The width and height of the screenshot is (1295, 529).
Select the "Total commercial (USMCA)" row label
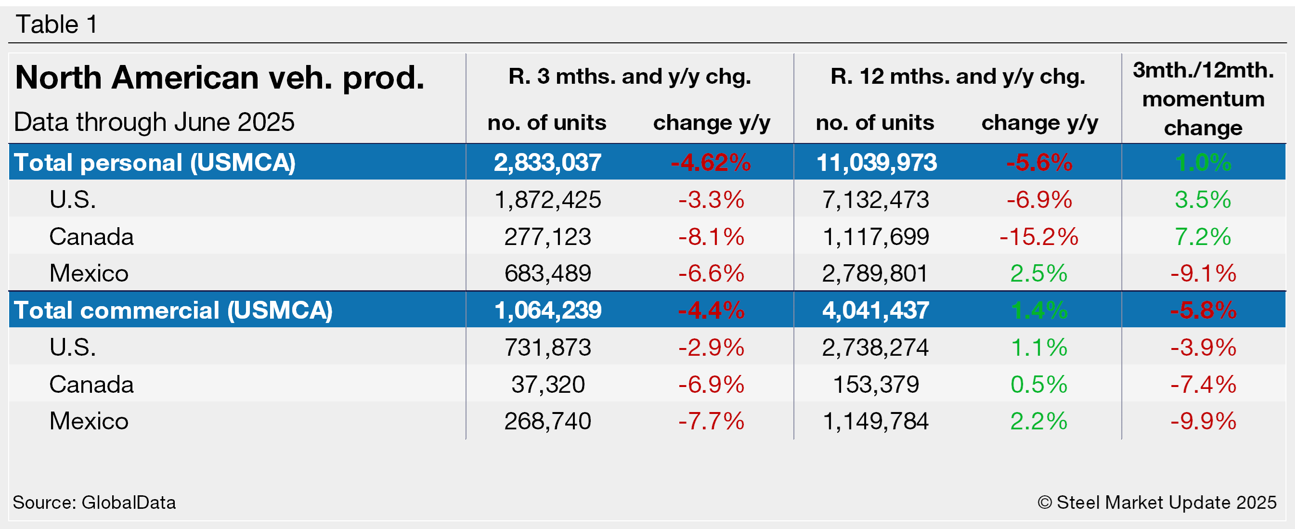173,310
